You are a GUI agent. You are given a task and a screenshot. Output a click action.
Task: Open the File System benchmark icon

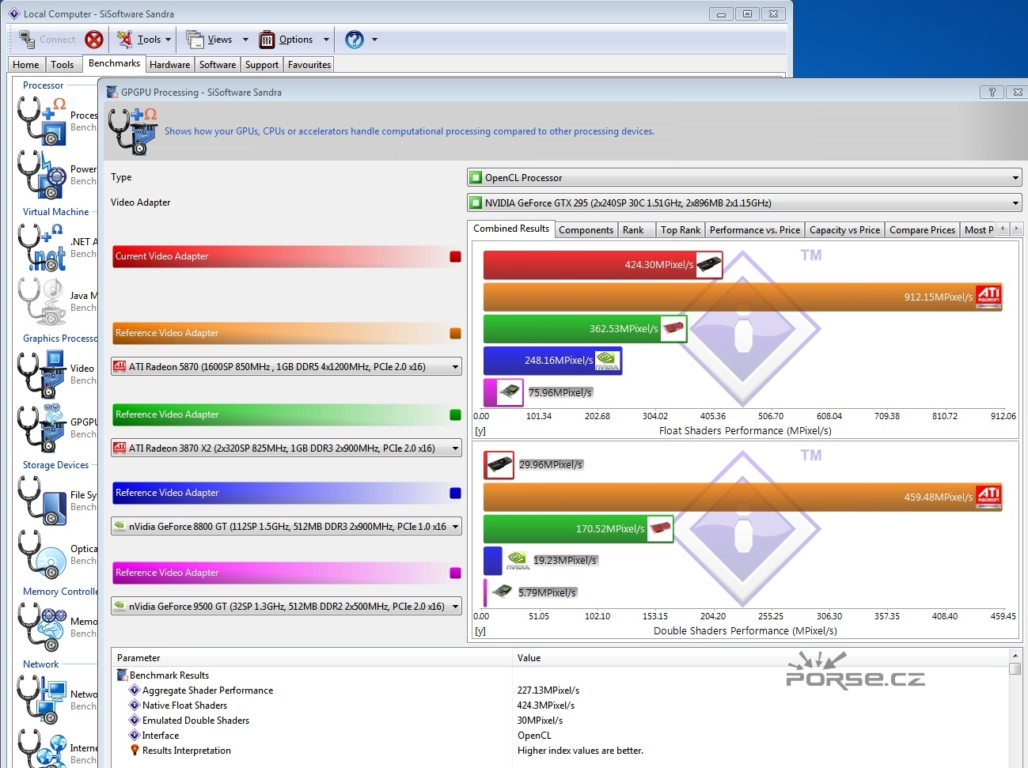[x=42, y=501]
